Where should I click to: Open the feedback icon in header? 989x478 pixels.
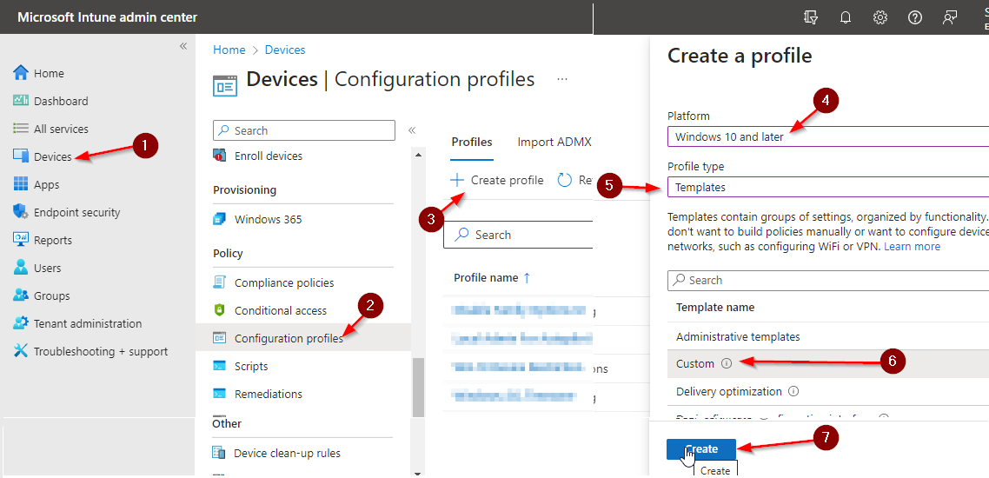point(950,17)
